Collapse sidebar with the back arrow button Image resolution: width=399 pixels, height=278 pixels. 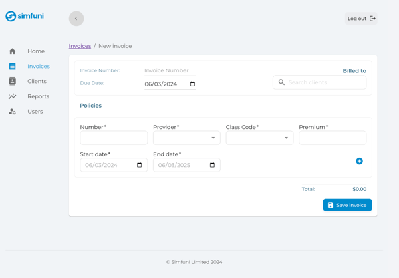pyautogui.click(x=76, y=19)
